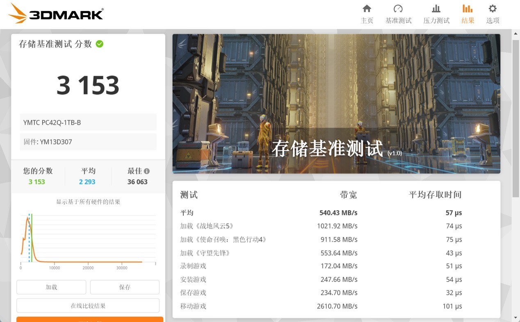Click the 3DMARK logo
Image resolution: width=520 pixels, height=322 pixels.
56,13
